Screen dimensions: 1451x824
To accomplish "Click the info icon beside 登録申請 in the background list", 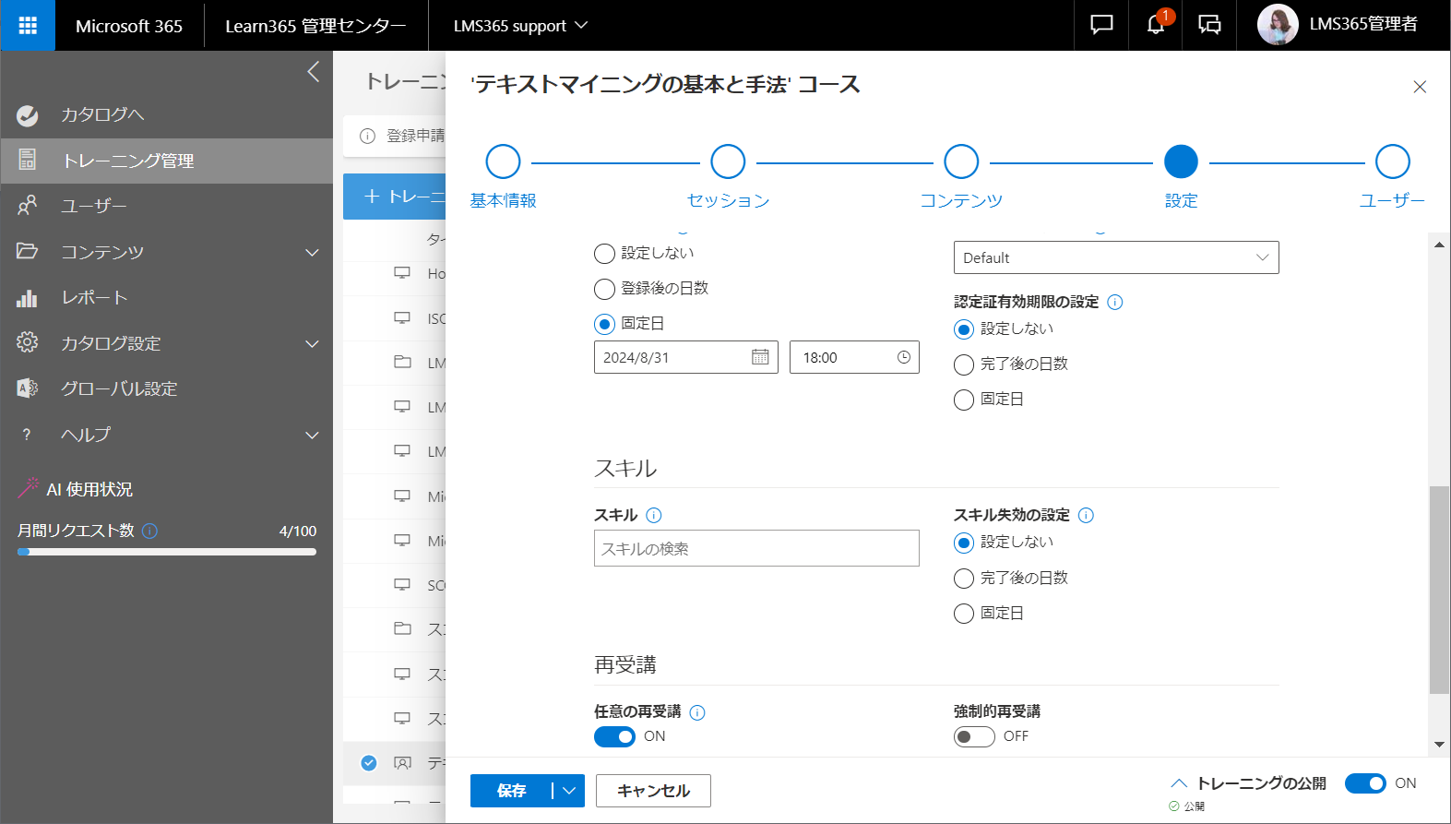I will [x=367, y=137].
